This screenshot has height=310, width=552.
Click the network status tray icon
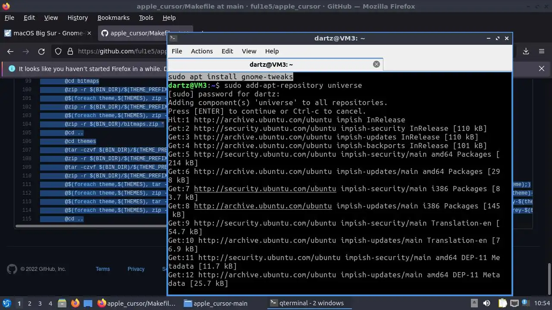click(x=514, y=303)
